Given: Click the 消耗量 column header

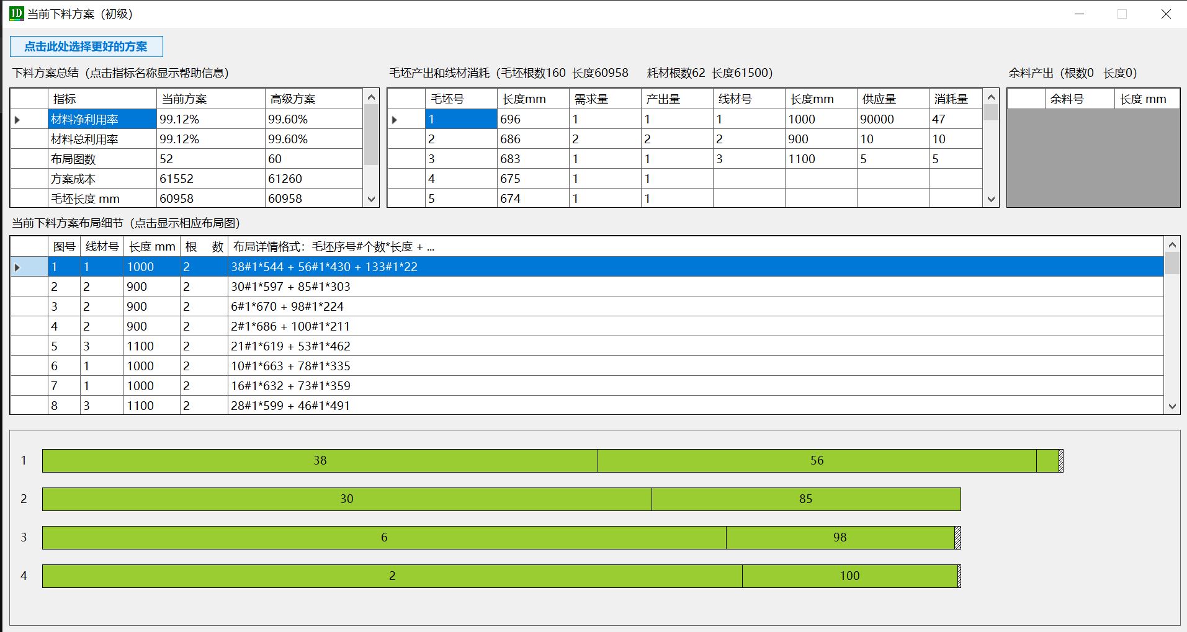Looking at the screenshot, I should [956, 99].
